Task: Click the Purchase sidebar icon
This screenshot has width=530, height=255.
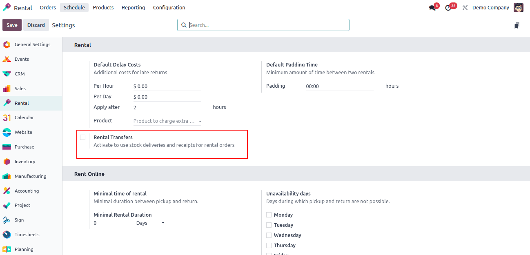Action: pos(7,147)
